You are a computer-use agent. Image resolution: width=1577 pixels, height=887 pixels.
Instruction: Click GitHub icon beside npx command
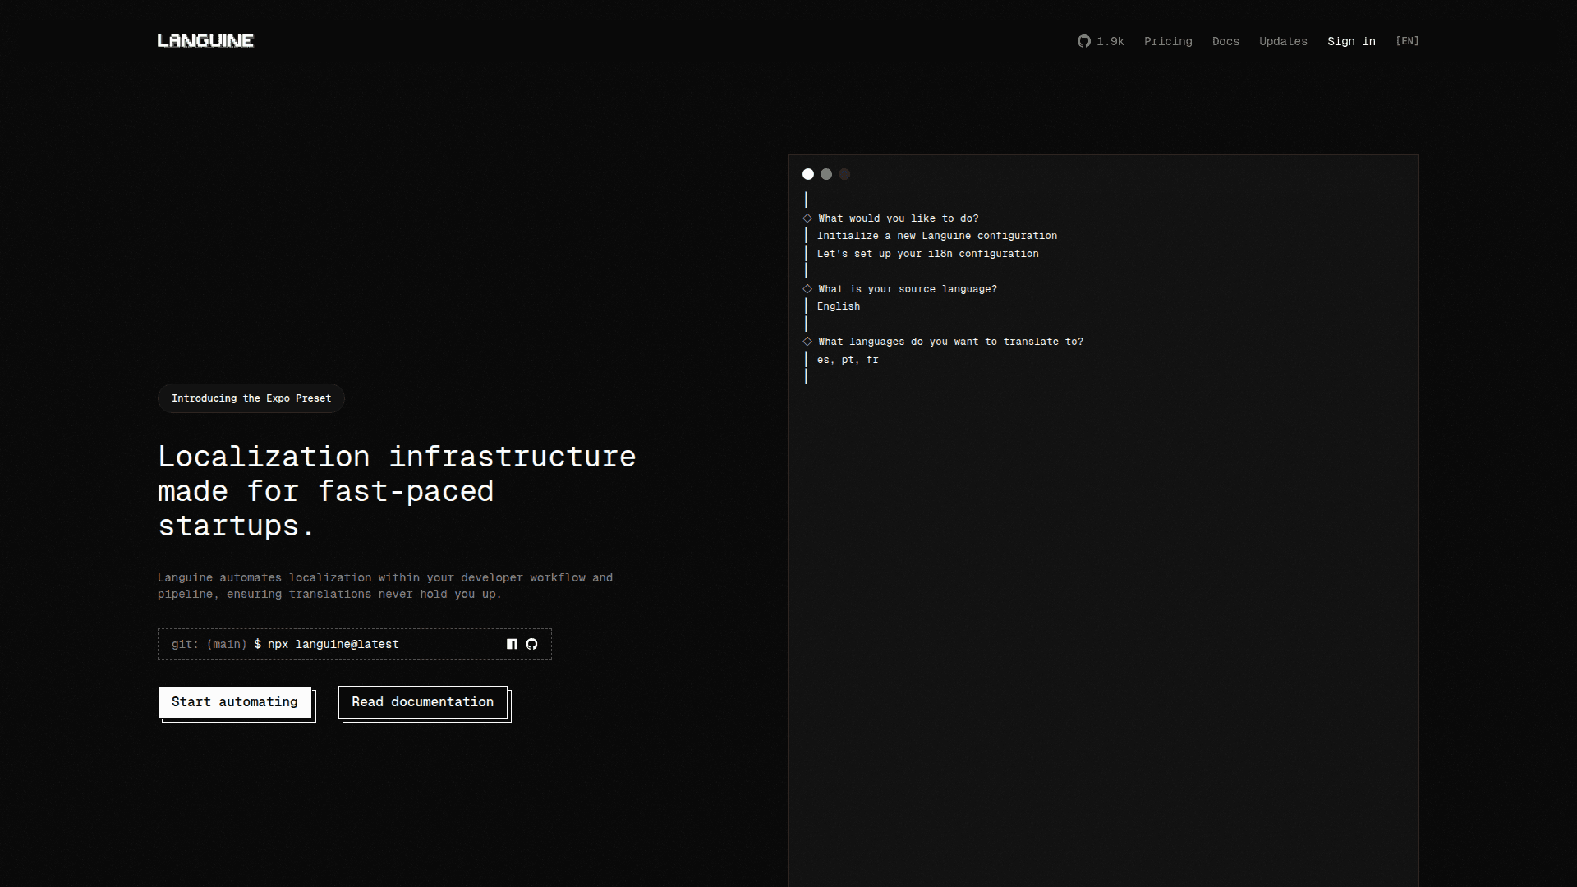tap(531, 644)
